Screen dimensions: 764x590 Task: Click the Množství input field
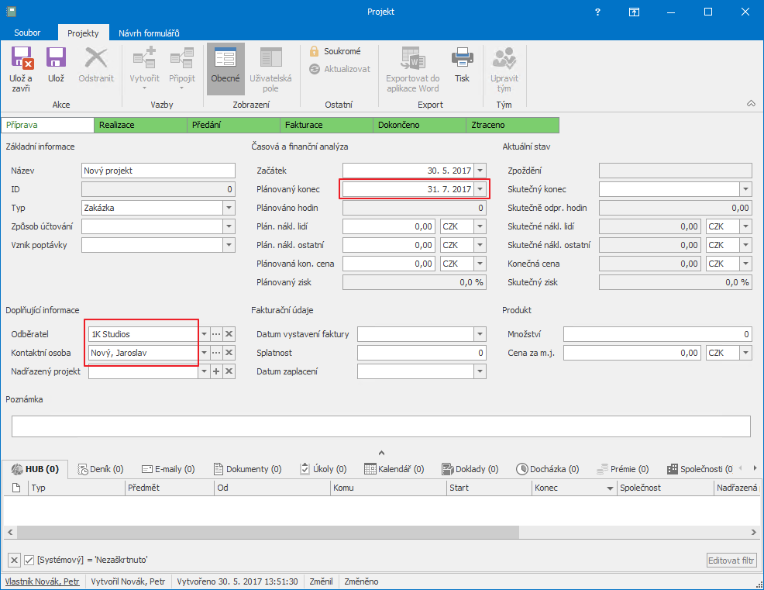(658, 334)
